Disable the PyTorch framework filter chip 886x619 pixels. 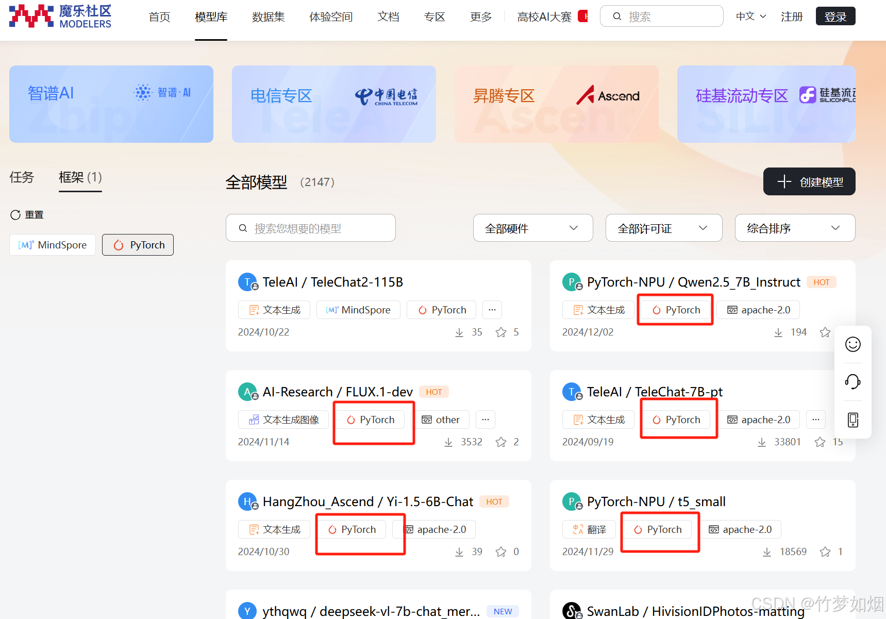(138, 244)
